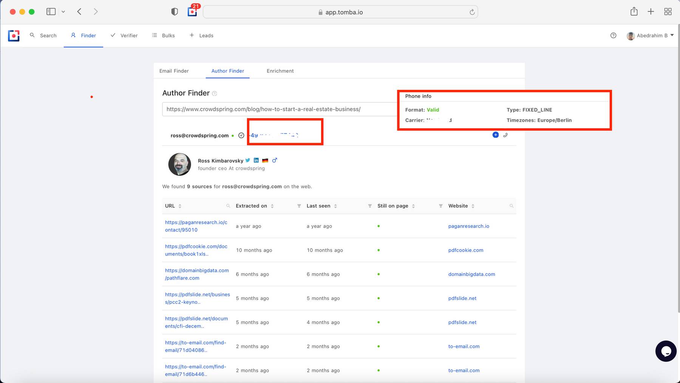Expand the Abedrahim B account dropdown

coord(650,35)
